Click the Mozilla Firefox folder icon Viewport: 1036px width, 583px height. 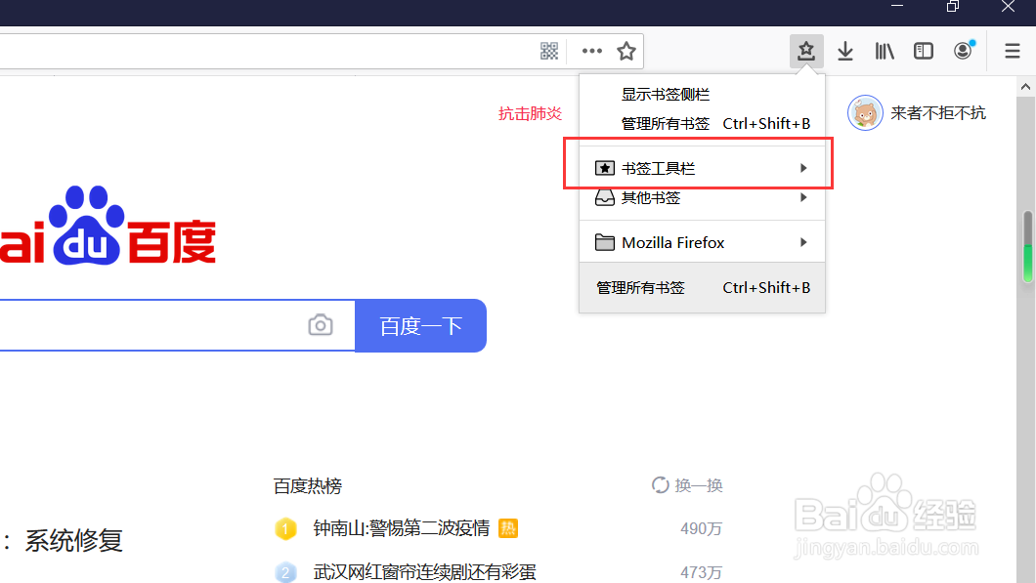[x=605, y=242]
